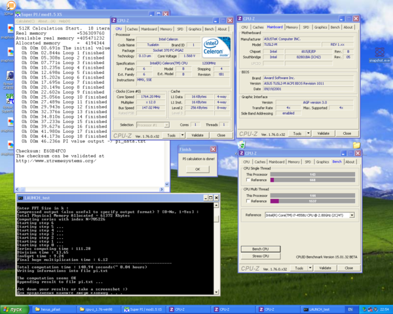The width and height of the screenshot is (393, 314).
Task: Open the SuperPI desktop shortcut icon
Action: pyautogui.click(x=10, y=98)
